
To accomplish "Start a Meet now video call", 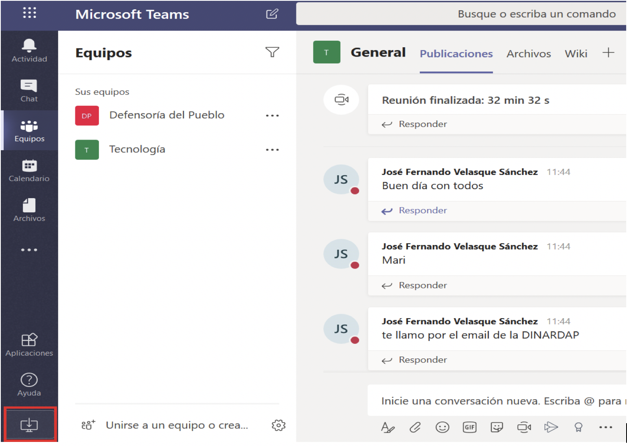I will tap(524, 427).
